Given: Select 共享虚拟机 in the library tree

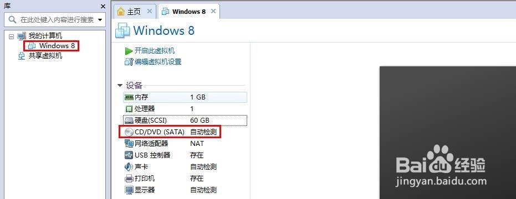Looking at the screenshot, I should tap(45, 56).
